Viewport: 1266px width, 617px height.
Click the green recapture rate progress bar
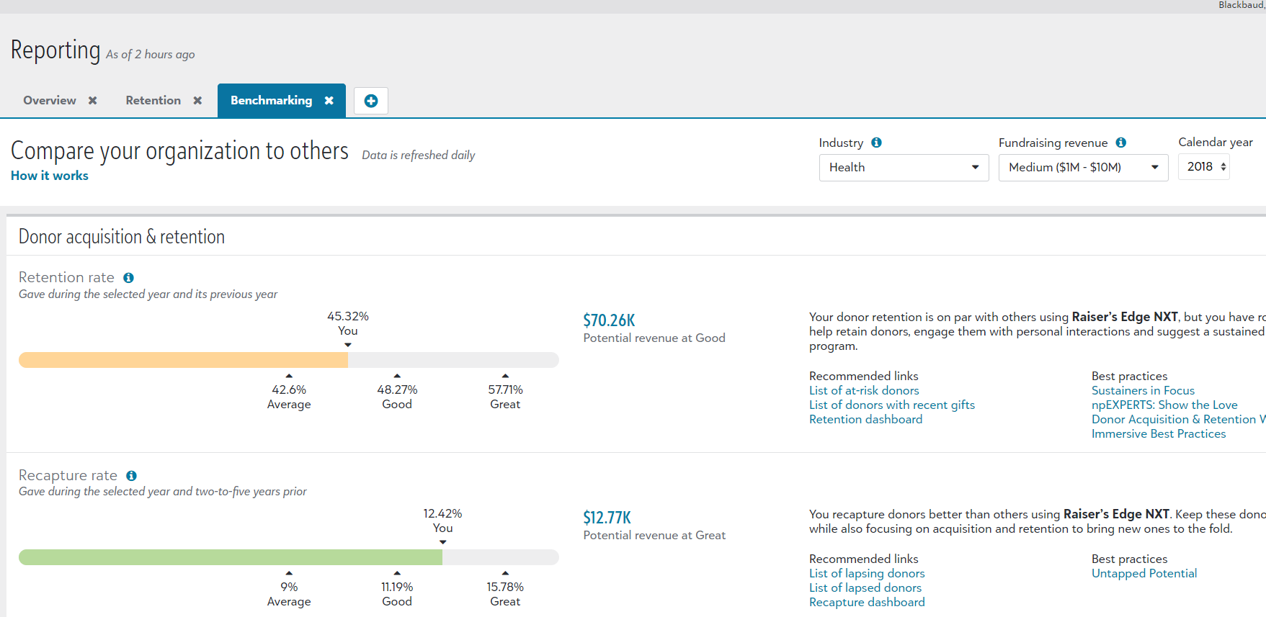(x=231, y=557)
